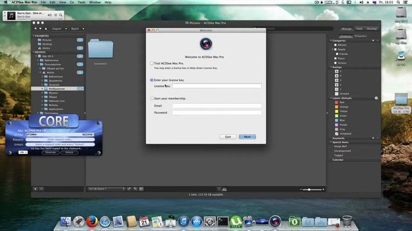Click the Email input field

click(217, 106)
